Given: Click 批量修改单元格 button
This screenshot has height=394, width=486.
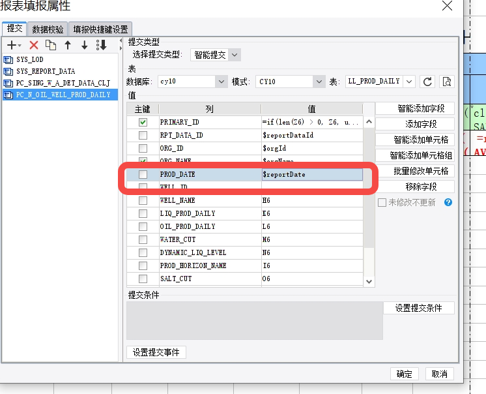Looking at the screenshot, I should coord(415,171).
